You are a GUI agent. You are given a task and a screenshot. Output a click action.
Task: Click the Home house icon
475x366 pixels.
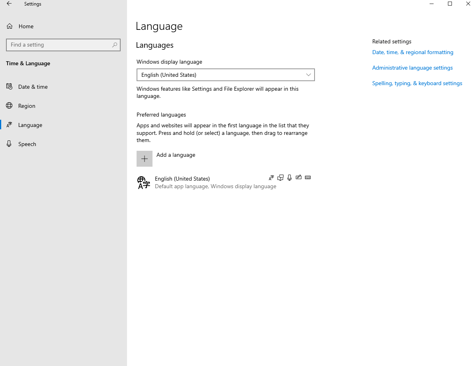[x=10, y=26]
